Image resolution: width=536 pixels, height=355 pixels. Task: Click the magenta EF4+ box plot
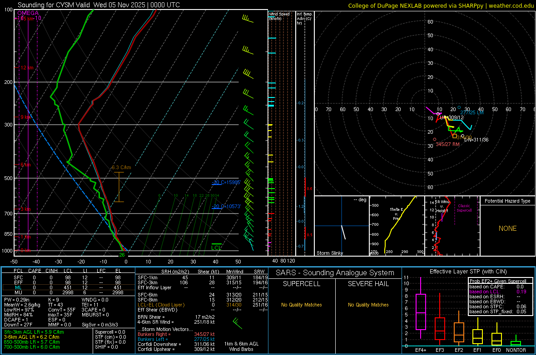coord(421,308)
